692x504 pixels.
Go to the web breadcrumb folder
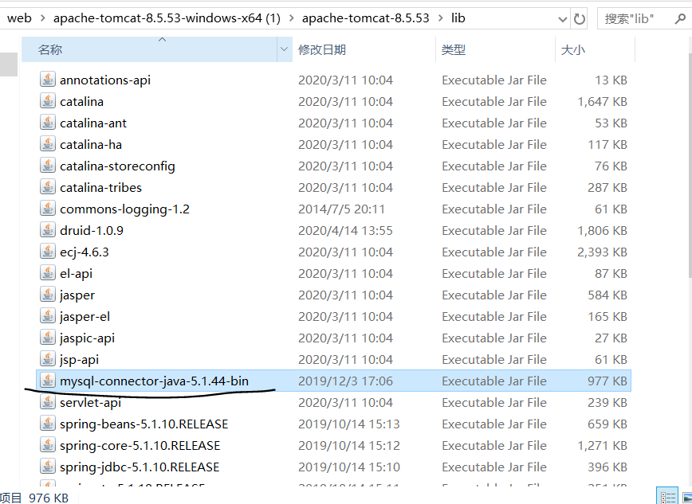tap(19, 18)
